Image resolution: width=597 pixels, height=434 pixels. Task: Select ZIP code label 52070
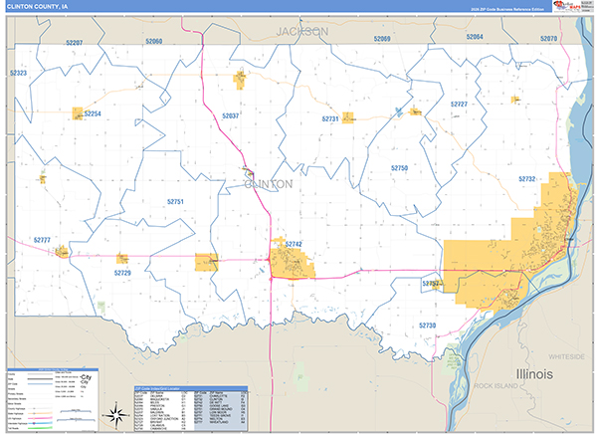pyautogui.click(x=548, y=39)
